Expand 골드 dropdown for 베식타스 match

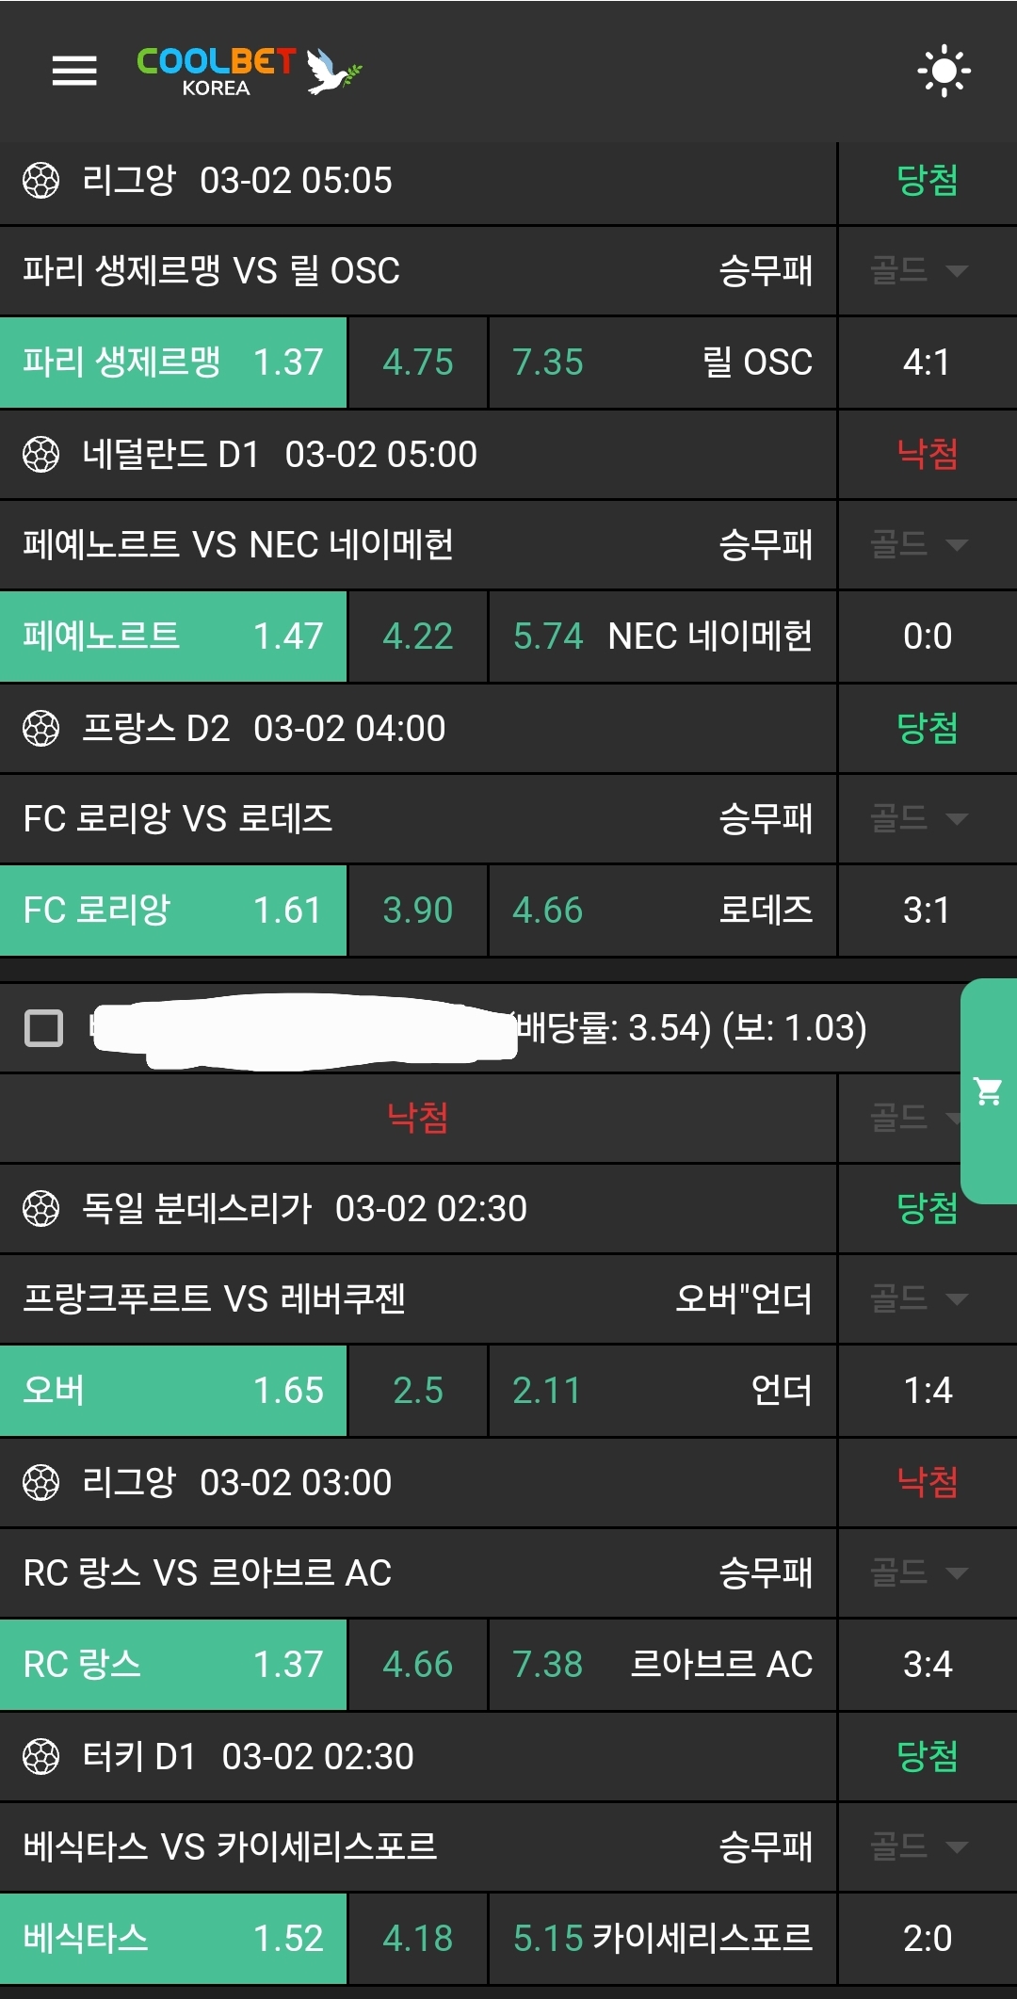919,1846
